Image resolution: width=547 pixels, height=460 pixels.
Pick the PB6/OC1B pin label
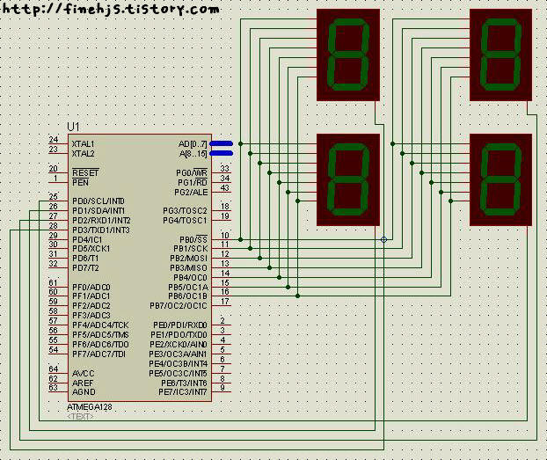tap(188, 296)
